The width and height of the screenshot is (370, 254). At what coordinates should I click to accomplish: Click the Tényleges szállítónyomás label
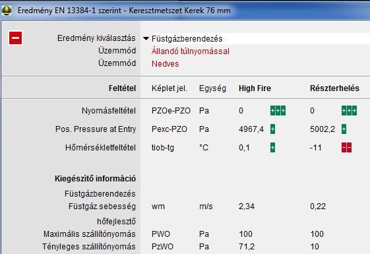pos(89,247)
